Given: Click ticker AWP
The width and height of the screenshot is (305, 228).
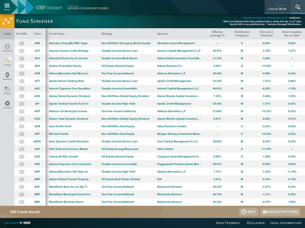Looking at the screenshot, I should tap(37, 179).
